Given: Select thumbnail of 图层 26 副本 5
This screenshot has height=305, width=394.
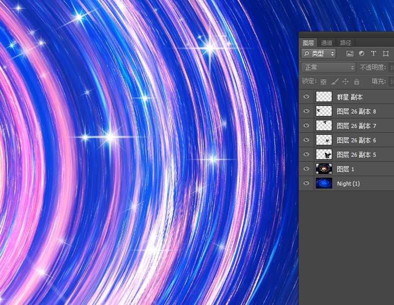Looking at the screenshot, I should pyautogui.click(x=324, y=154).
